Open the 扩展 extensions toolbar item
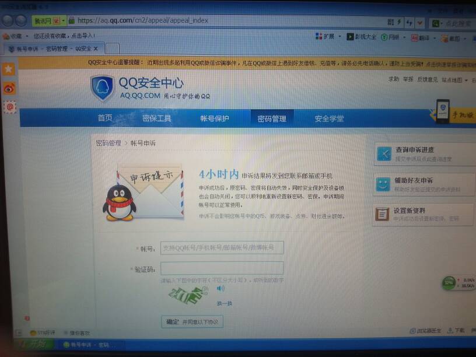The width and height of the screenshot is (476, 357). tap(325, 36)
